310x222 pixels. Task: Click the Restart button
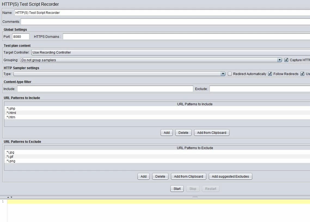[211, 189]
